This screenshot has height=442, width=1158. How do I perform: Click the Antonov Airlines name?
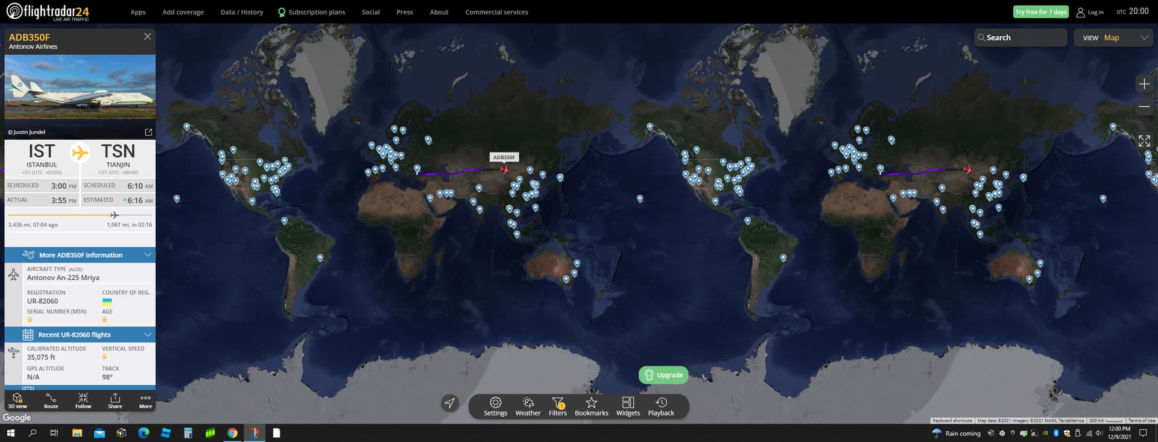33,46
